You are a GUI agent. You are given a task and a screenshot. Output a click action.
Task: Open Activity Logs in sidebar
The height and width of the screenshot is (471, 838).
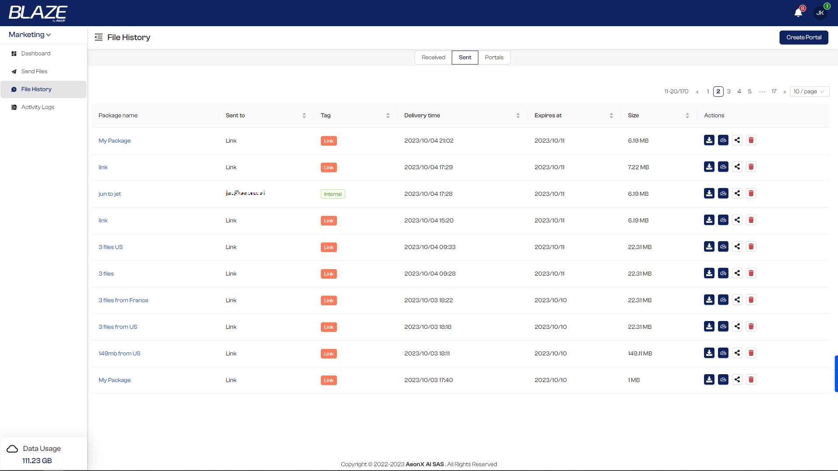point(38,107)
